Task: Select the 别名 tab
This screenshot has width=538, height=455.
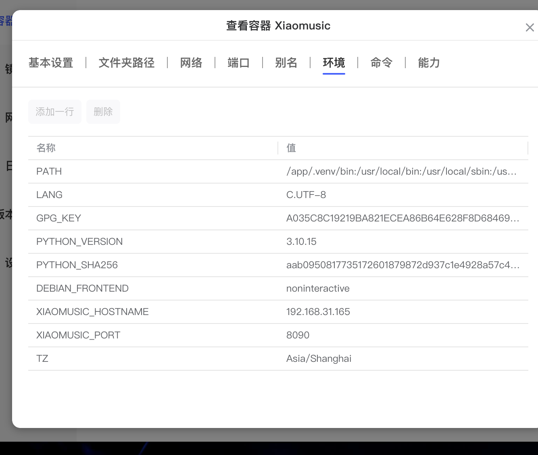Action: tap(286, 63)
